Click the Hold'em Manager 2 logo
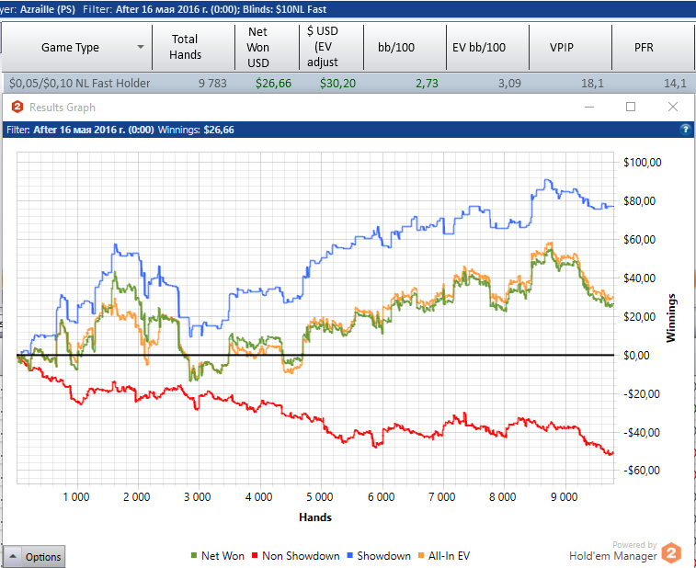The image size is (696, 568). click(x=670, y=553)
